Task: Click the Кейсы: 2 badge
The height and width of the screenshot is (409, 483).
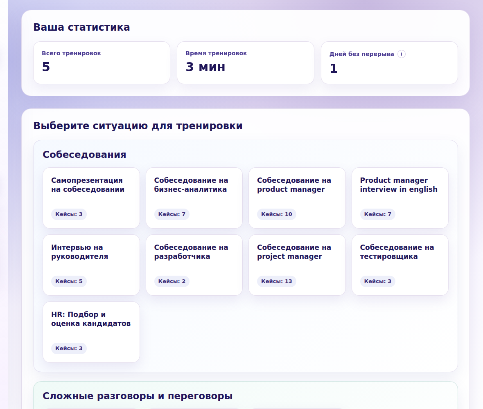Action: click(172, 281)
